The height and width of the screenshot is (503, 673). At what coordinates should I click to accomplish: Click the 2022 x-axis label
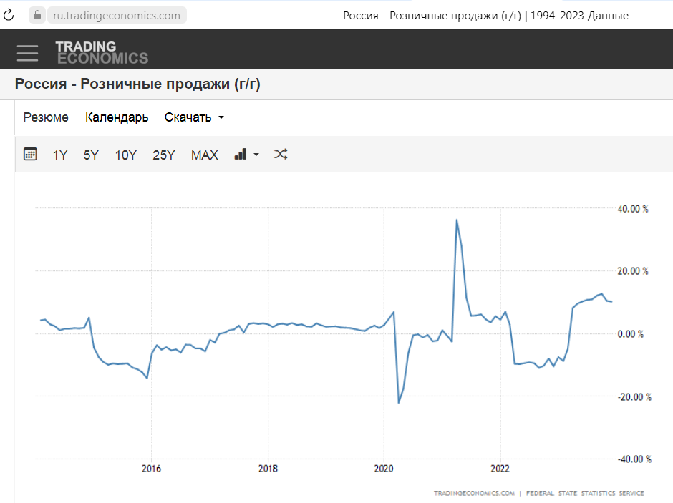500,469
